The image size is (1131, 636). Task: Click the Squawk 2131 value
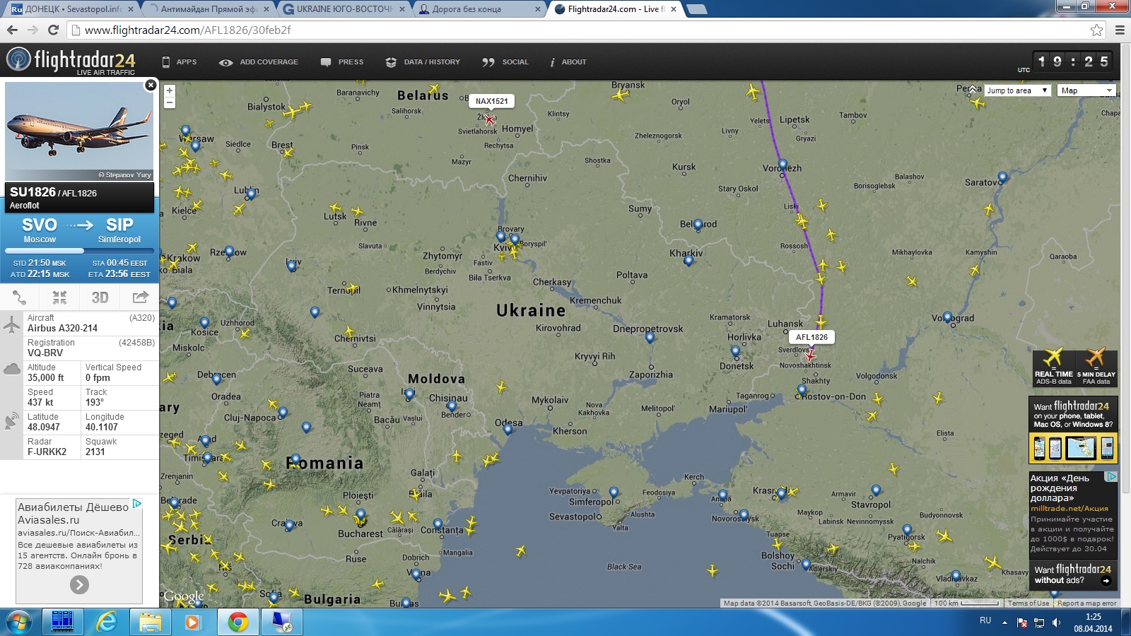[x=95, y=452]
